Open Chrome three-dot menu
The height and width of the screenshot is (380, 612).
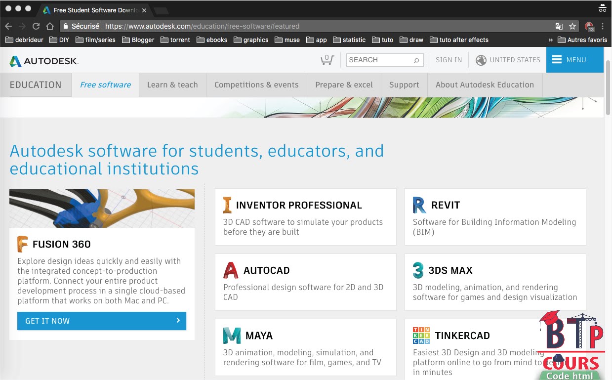pyautogui.click(x=603, y=26)
